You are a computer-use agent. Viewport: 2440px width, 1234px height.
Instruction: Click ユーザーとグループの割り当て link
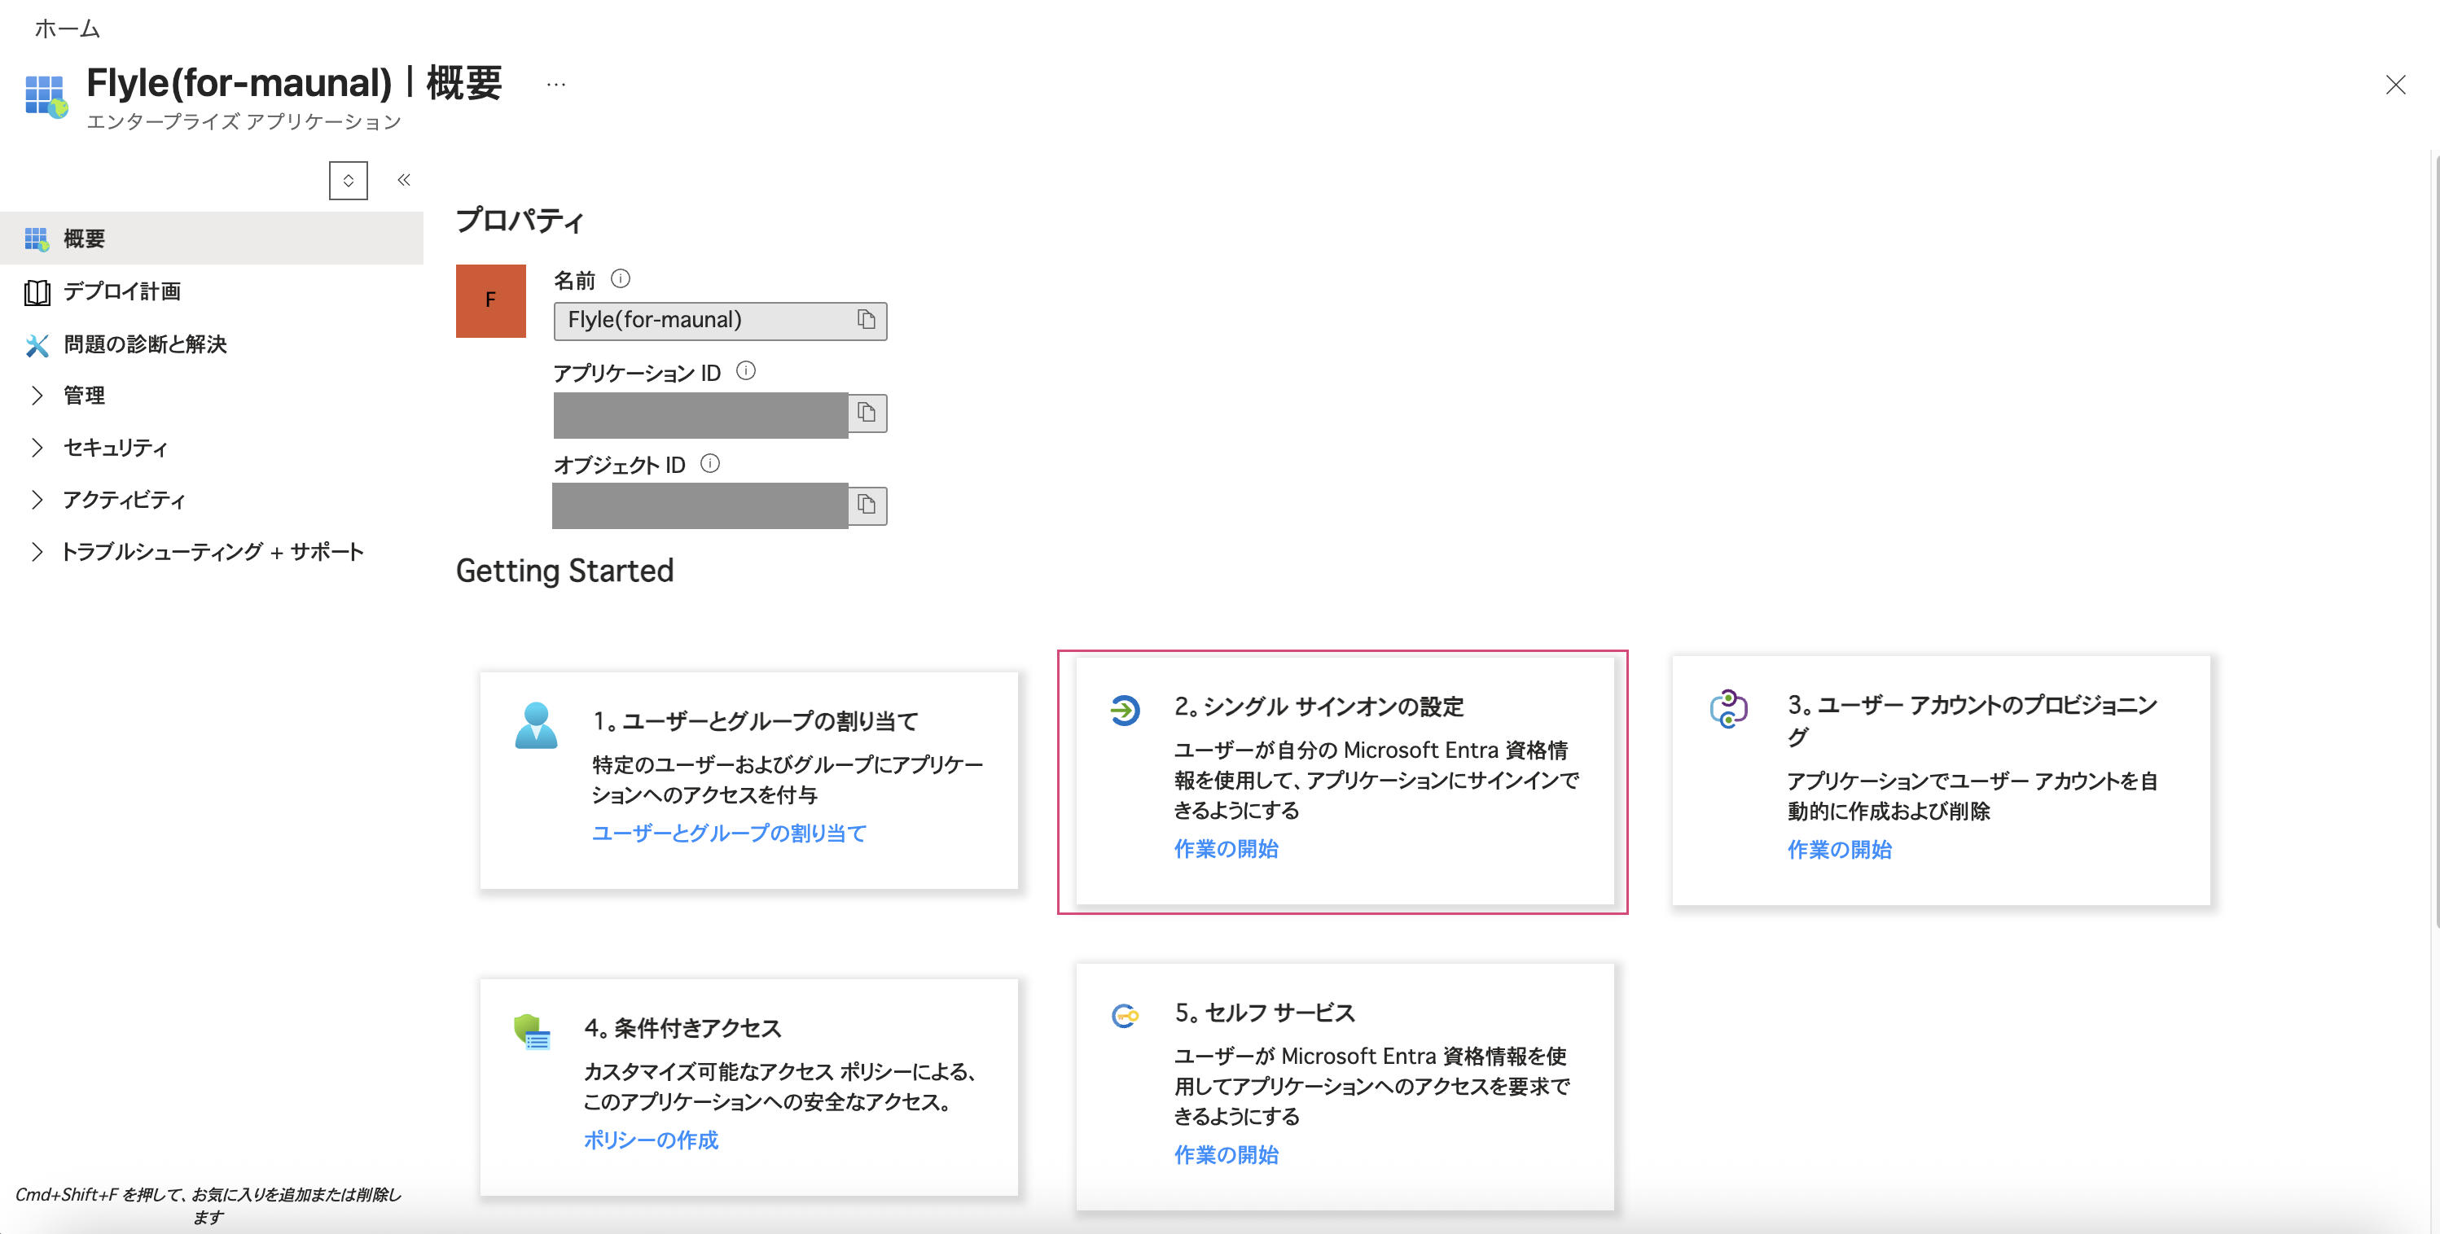point(728,834)
